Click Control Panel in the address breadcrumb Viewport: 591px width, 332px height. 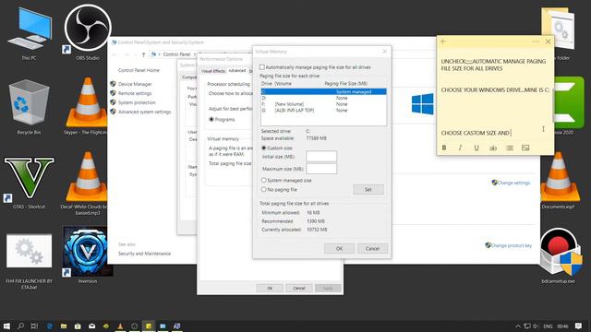point(176,54)
